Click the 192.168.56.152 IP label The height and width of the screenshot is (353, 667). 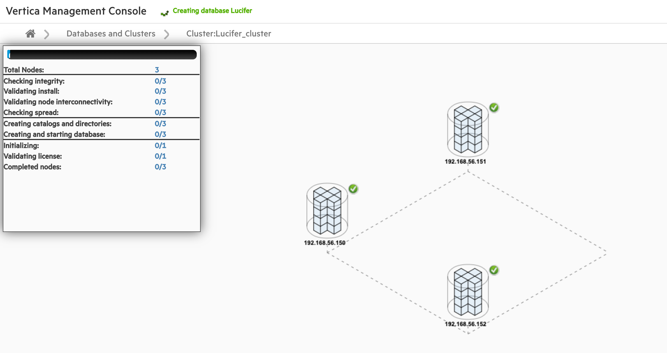click(x=465, y=324)
